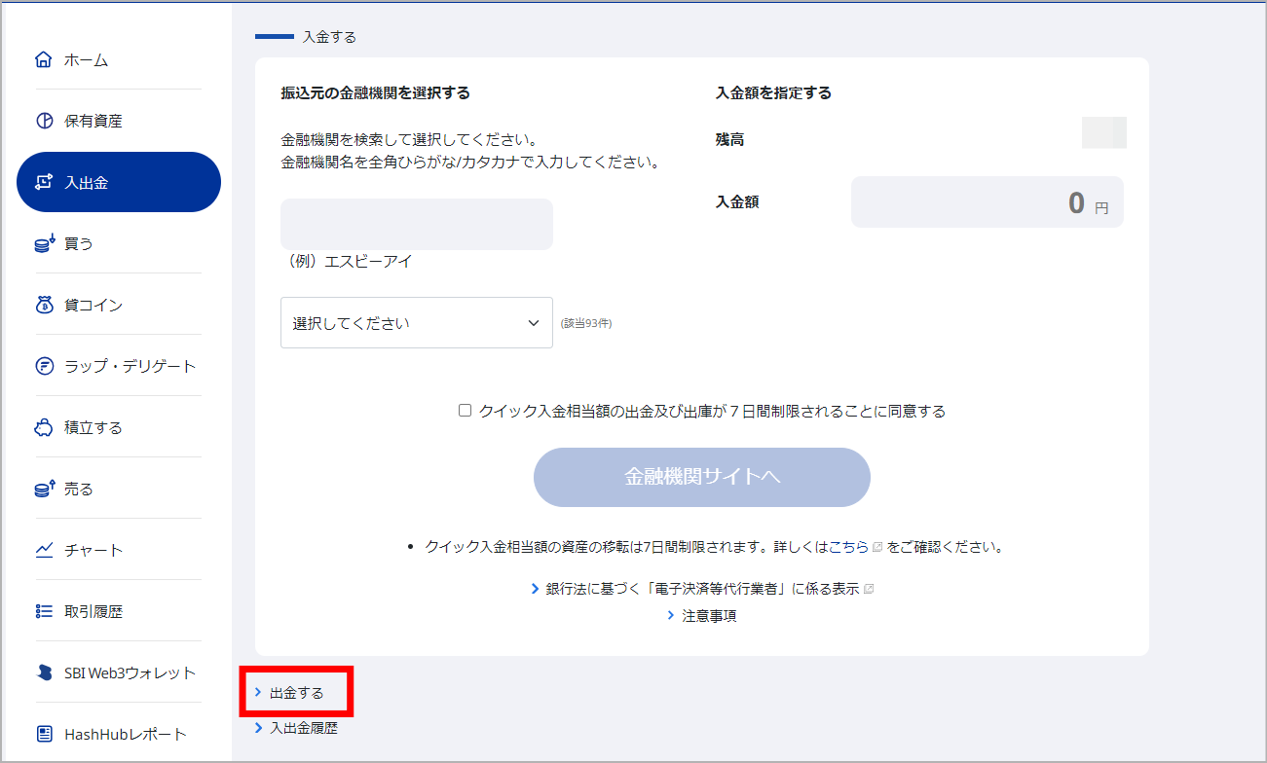Click the 入金額を指定する heading
Image resolution: width=1267 pixels, height=763 pixels.
pyautogui.click(x=773, y=93)
